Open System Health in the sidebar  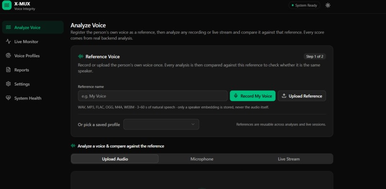33,98
